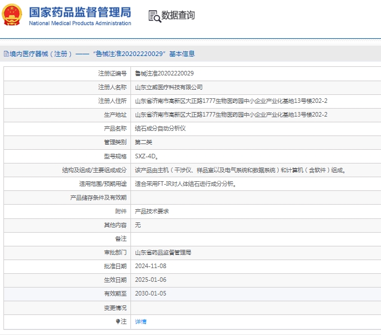Image resolution: width=381 pixels, height=335 pixels.
Task: Click approval department 山东省药品监督管理局
Action: (162, 252)
